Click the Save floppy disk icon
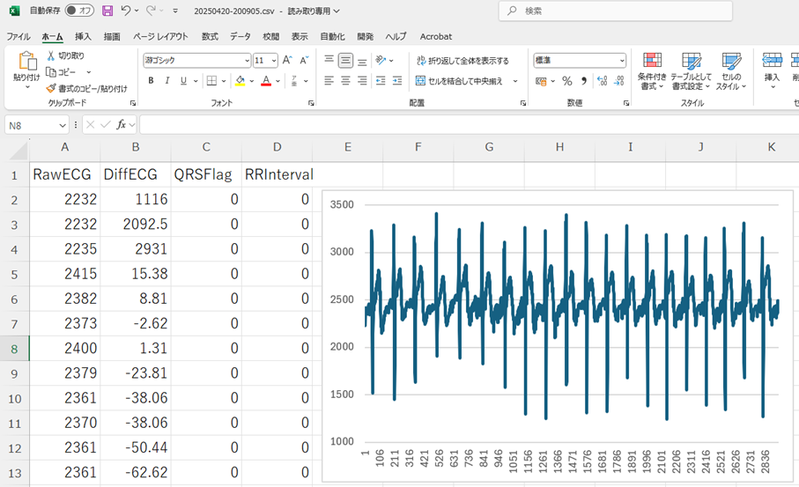The image size is (799, 487). click(x=107, y=11)
